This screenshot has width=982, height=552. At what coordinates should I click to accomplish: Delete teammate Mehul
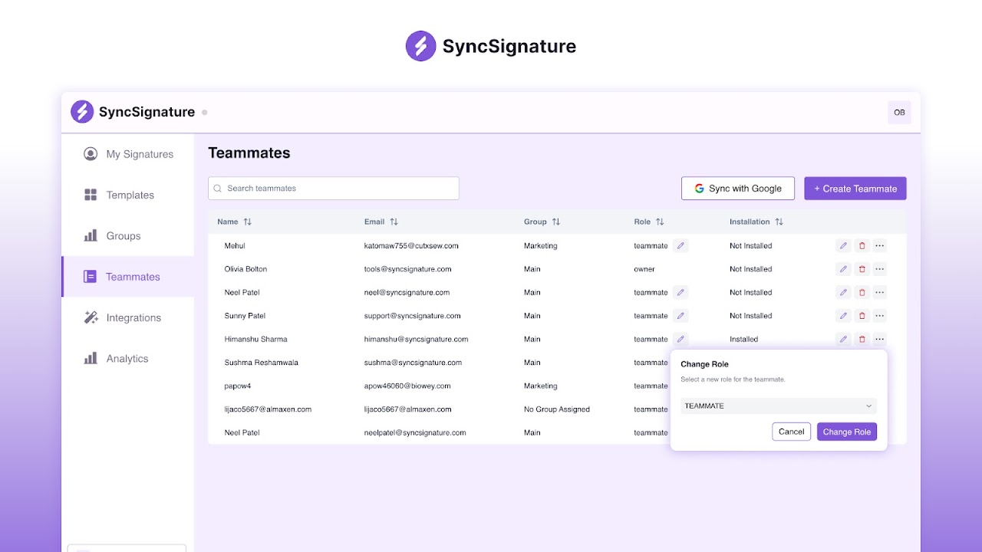click(862, 246)
